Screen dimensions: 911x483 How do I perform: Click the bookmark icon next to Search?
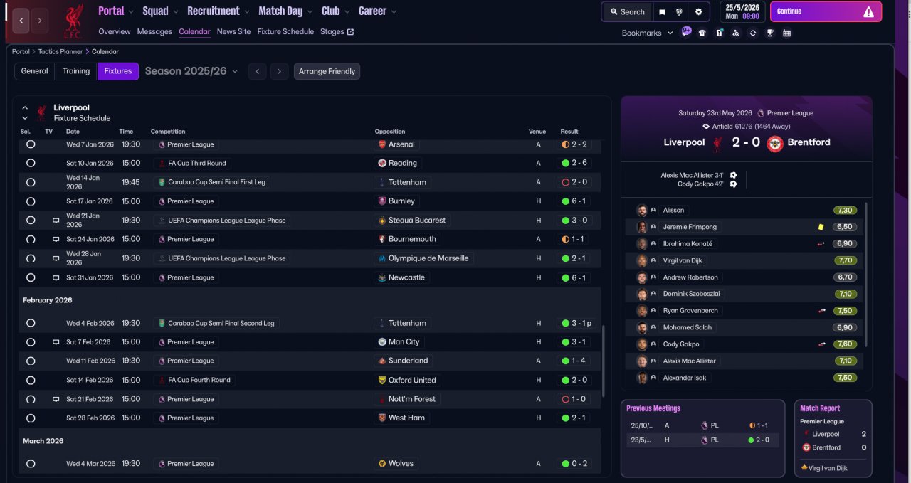point(662,11)
